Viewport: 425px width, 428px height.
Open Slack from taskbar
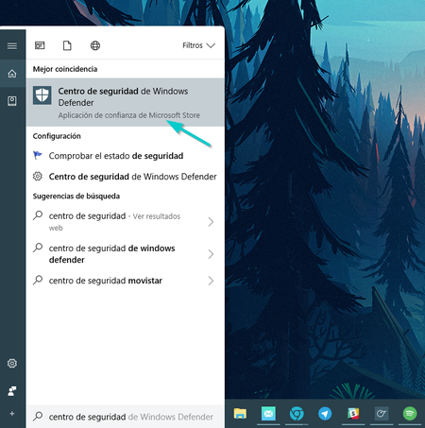coord(353,414)
